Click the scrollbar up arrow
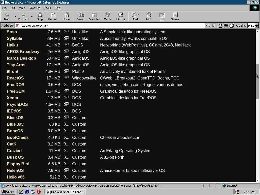Screen dimensions: 260x195 click(x=257, y=31)
